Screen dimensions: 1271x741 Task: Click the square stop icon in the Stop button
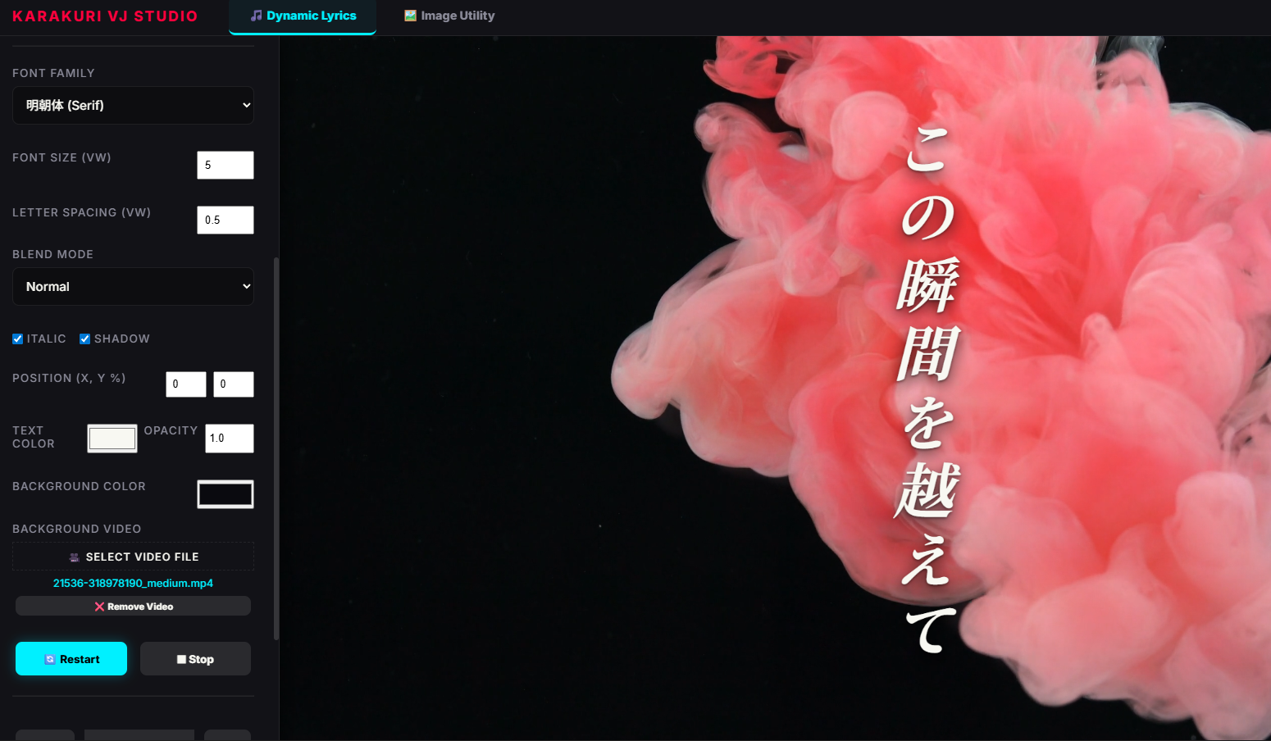coord(184,658)
